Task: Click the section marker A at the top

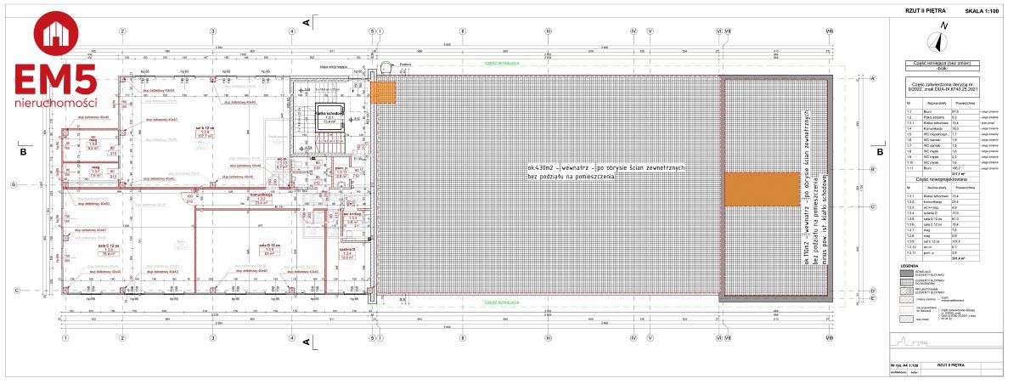Action: click(305, 21)
